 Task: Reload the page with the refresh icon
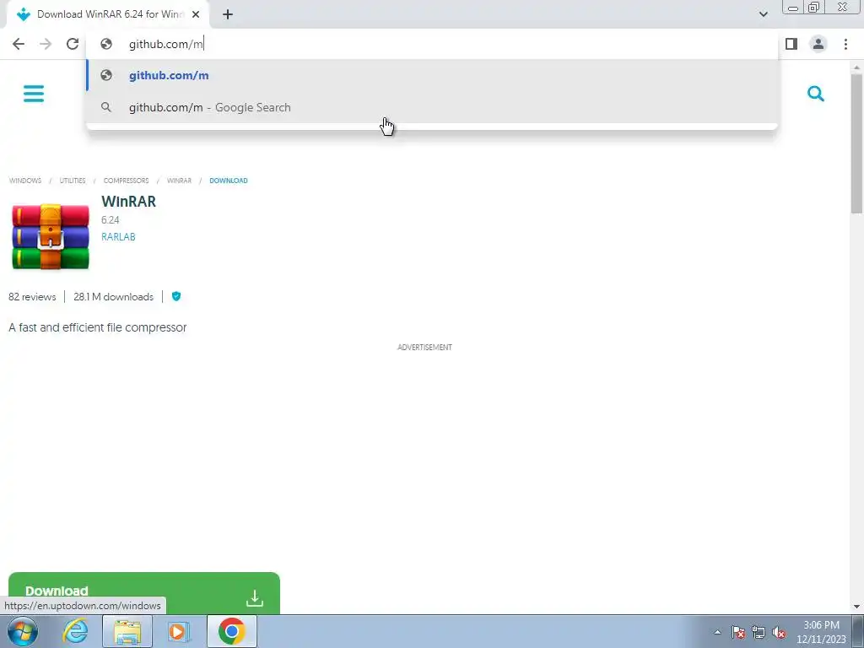pyautogui.click(x=73, y=44)
